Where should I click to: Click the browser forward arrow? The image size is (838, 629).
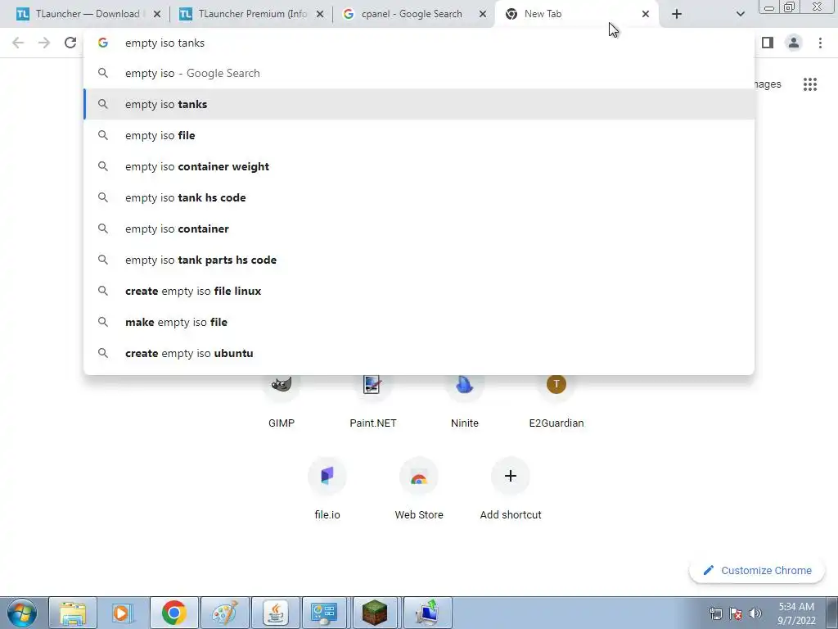44,43
